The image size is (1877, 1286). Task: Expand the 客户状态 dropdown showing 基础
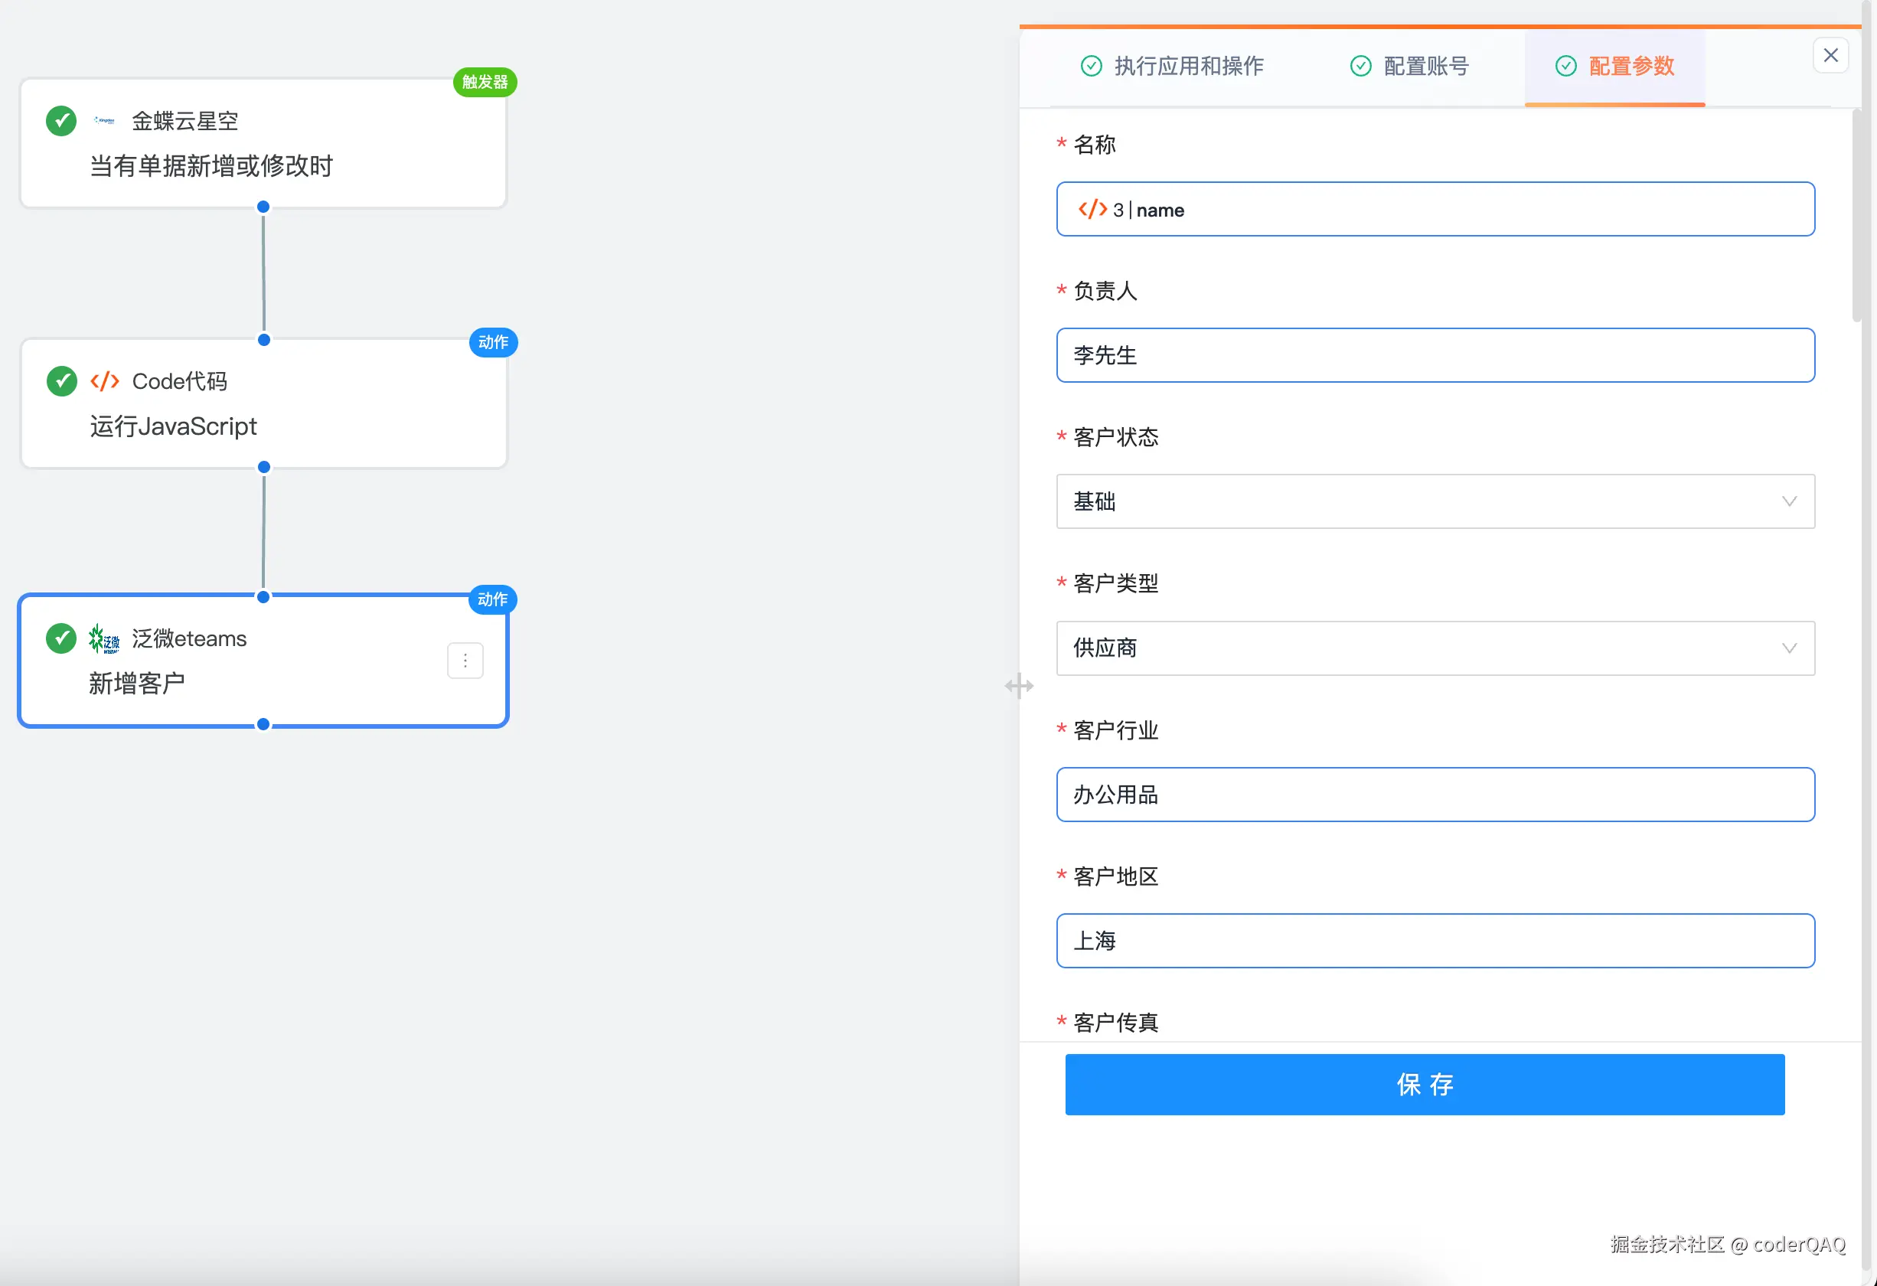tap(1435, 501)
